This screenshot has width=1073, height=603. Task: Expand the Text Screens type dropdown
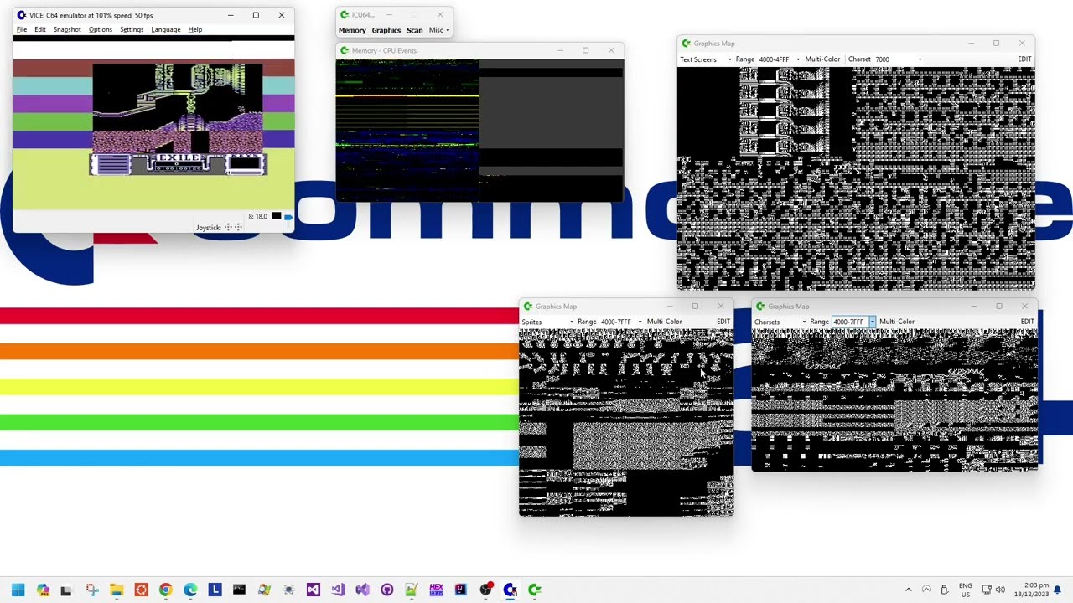(x=706, y=59)
